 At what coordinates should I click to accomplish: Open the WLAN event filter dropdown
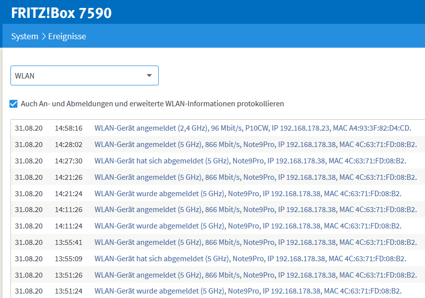point(84,75)
